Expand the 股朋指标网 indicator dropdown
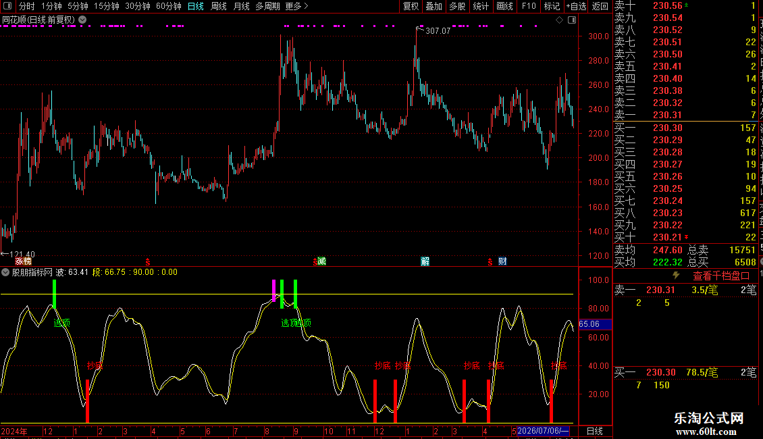 click(5, 273)
